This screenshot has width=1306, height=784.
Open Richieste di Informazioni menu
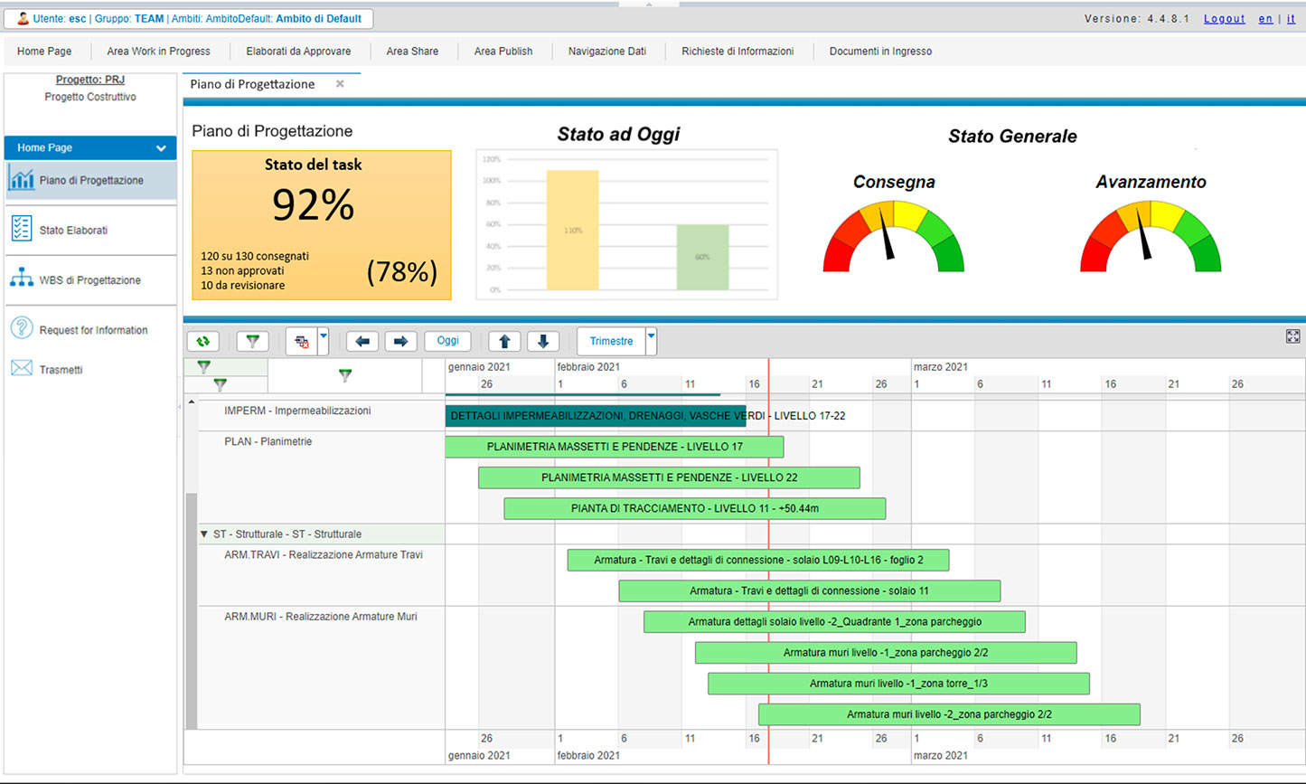coord(738,52)
